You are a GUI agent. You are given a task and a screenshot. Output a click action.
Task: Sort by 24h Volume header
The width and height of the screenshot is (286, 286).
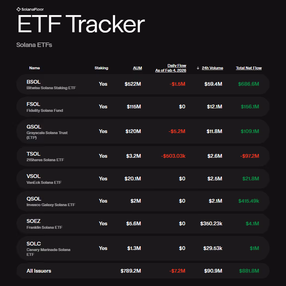click(x=212, y=68)
